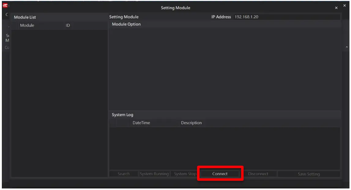This screenshot has height=190, width=351.
Task: Click the scroll up arrow on right edge
Action: 347,47
